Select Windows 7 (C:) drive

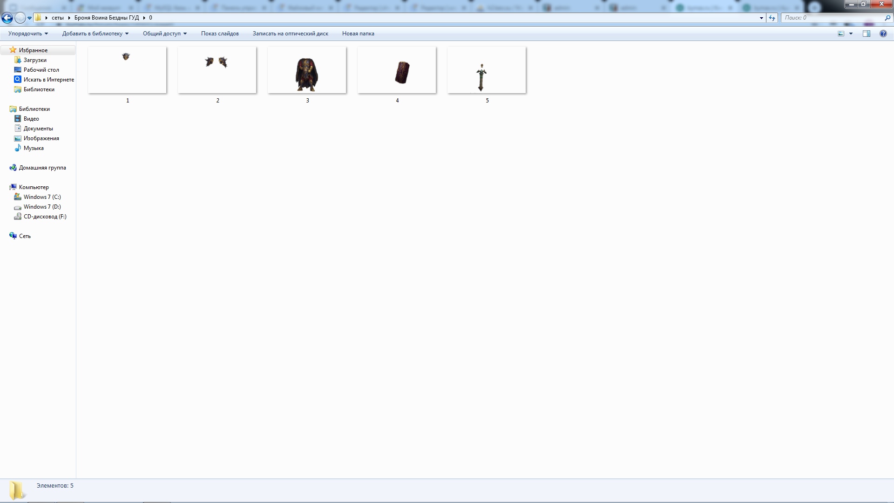42,197
